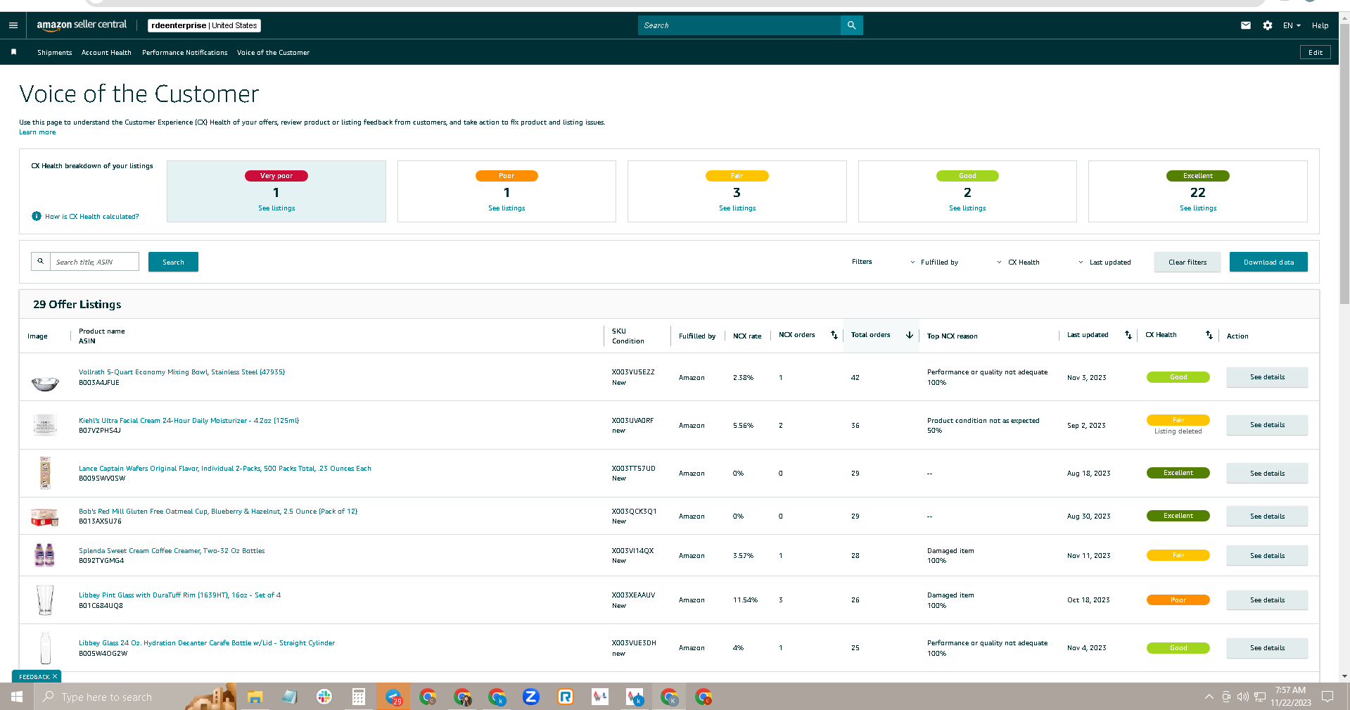Click the Lance Captain Wafers product image
Viewport: 1350px width, 710px height.
click(x=45, y=473)
